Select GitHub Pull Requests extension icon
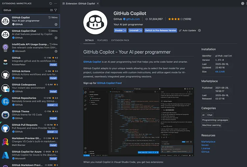The image size is (247, 167). (6, 128)
